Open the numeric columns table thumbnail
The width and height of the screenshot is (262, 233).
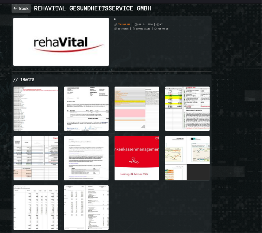point(36,208)
